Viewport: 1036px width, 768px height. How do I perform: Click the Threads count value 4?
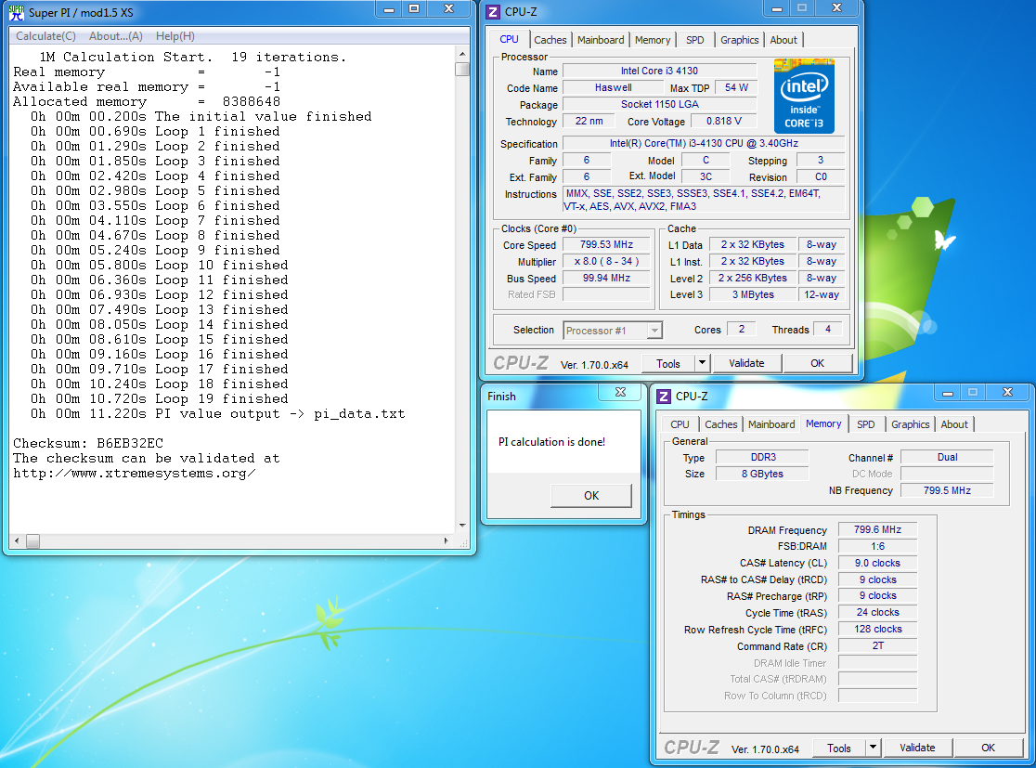[828, 329]
